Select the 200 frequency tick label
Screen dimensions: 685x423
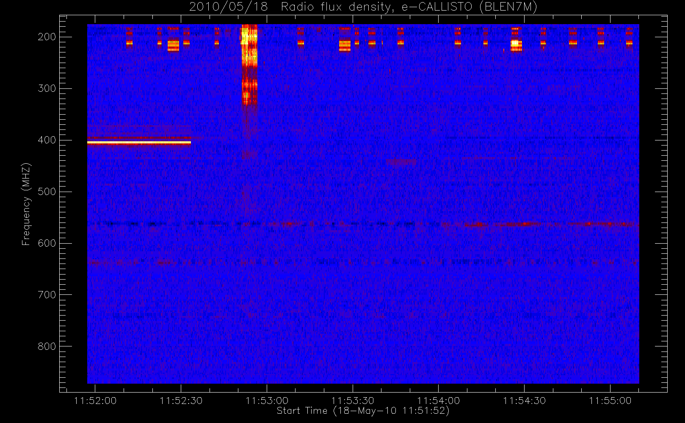pyautogui.click(x=47, y=37)
